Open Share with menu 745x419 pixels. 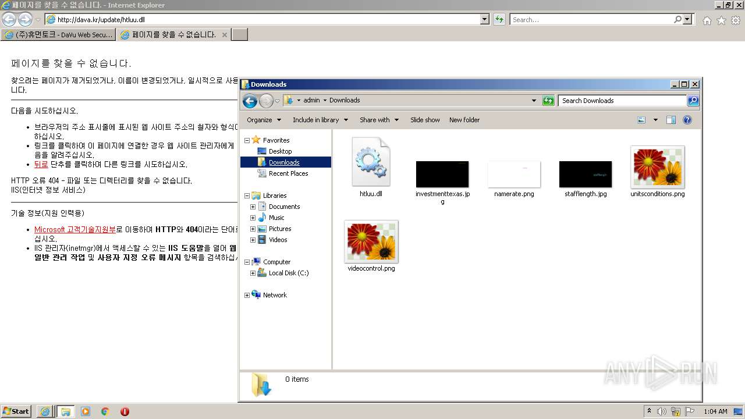click(x=379, y=120)
